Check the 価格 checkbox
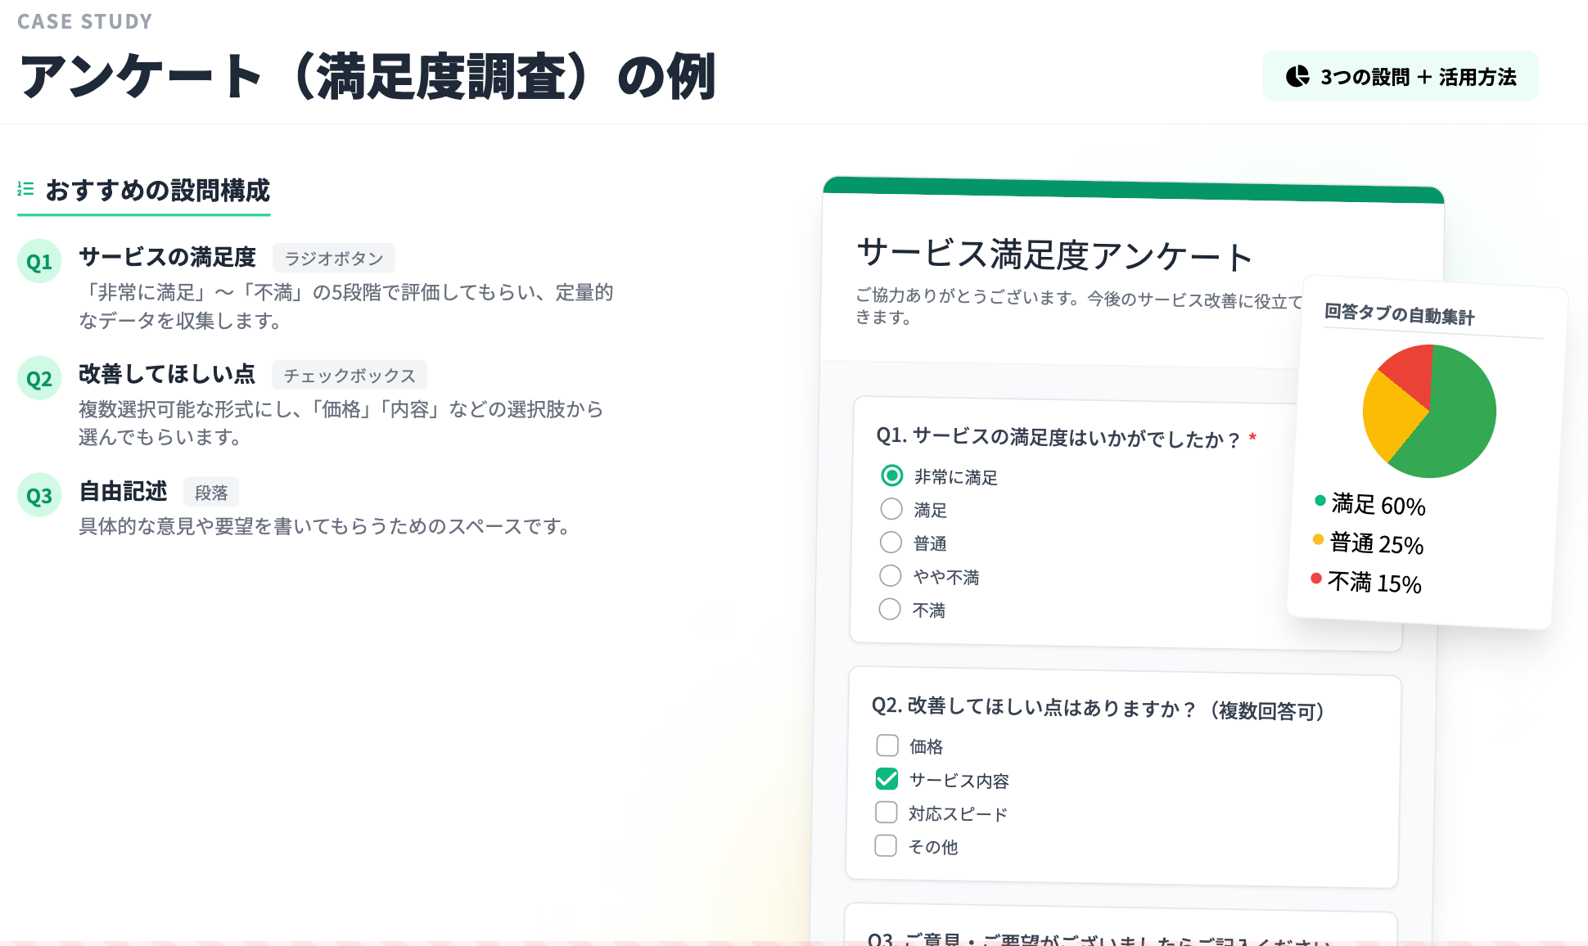This screenshot has width=1588, height=946. (887, 745)
